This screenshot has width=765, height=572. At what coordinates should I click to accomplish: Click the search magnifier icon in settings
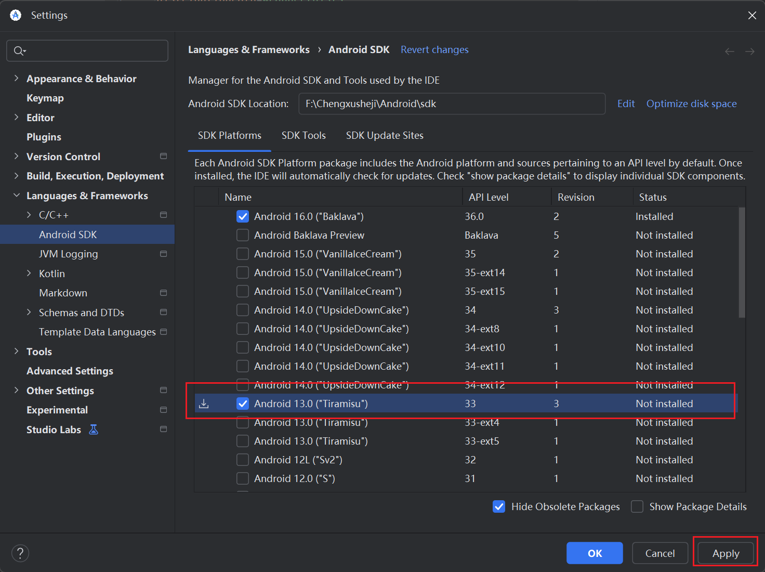(x=19, y=50)
